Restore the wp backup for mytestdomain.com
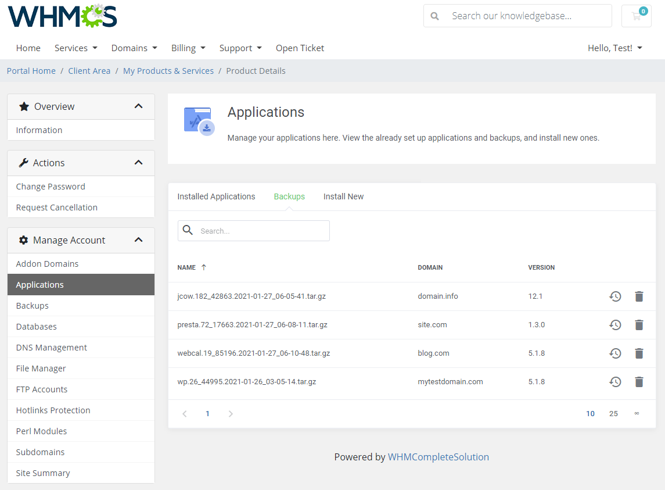 (x=615, y=382)
